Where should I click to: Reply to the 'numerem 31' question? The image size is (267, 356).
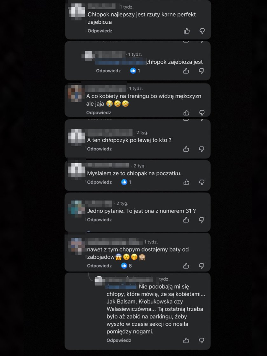coord(99,220)
